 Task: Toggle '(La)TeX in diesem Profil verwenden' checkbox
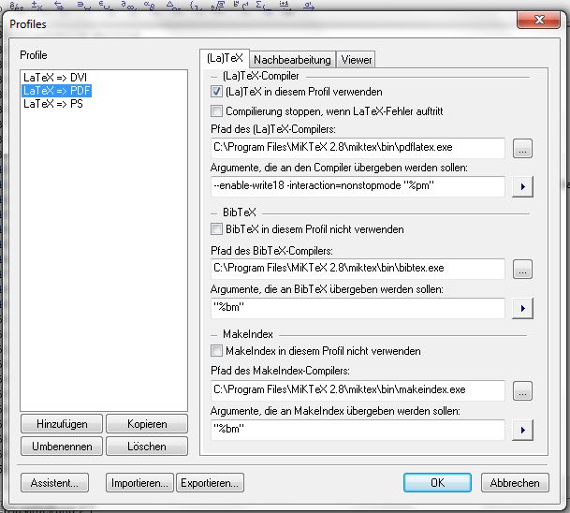pyautogui.click(x=217, y=92)
